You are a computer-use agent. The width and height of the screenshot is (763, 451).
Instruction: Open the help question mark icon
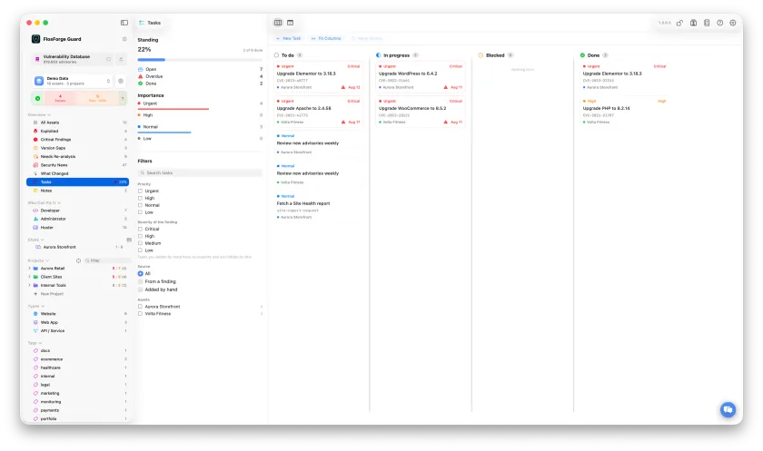tap(719, 23)
